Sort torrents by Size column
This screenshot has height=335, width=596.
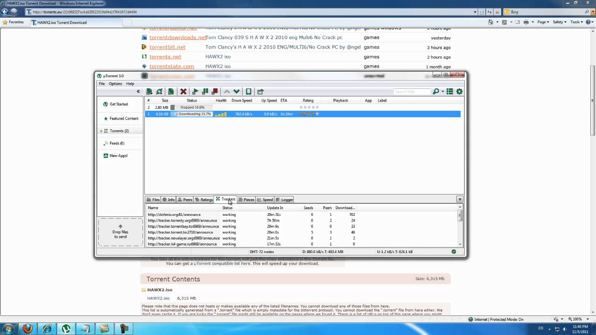pyautogui.click(x=165, y=100)
